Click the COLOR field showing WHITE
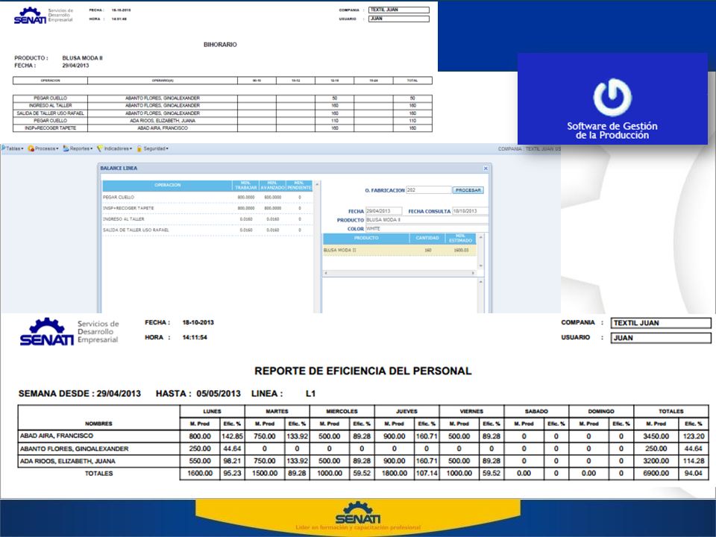 point(427,228)
